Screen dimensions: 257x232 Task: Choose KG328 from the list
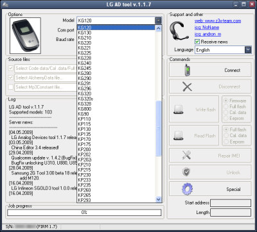coord(116,104)
